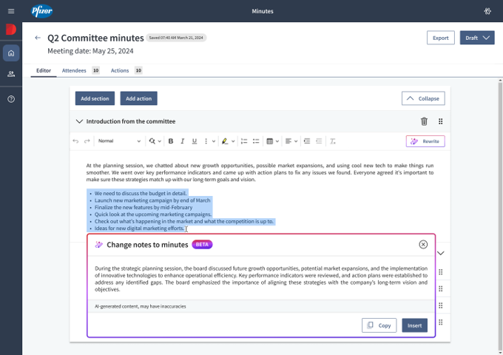
Task: Click the text alignment icon
Action: click(288, 141)
